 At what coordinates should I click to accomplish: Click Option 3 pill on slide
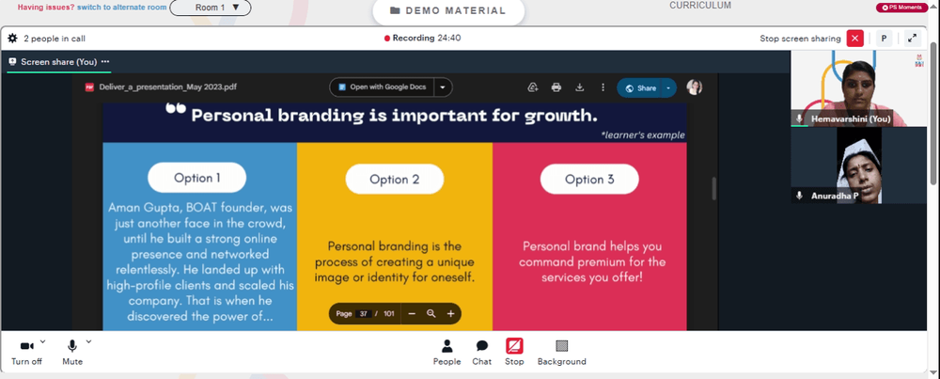click(x=589, y=179)
